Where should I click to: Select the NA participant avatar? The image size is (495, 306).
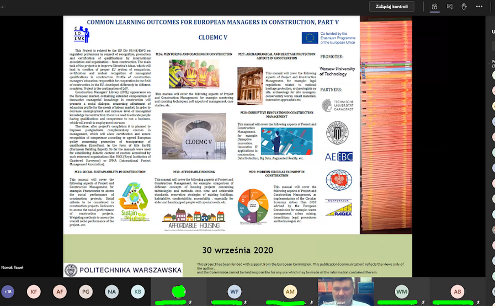click(x=112, y=292)
